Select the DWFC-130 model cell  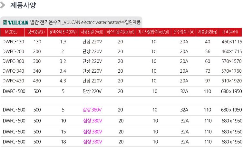(x=13, y=42)
